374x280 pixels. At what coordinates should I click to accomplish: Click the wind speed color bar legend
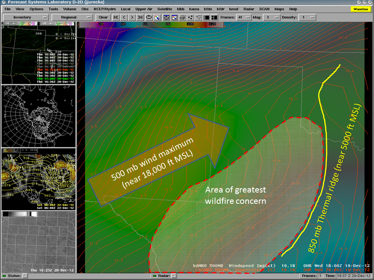coord(151,24)
